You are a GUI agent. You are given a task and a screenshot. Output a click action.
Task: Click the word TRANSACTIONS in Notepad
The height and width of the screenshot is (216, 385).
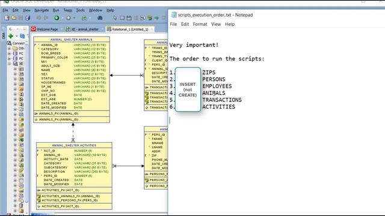pos(222,100)
